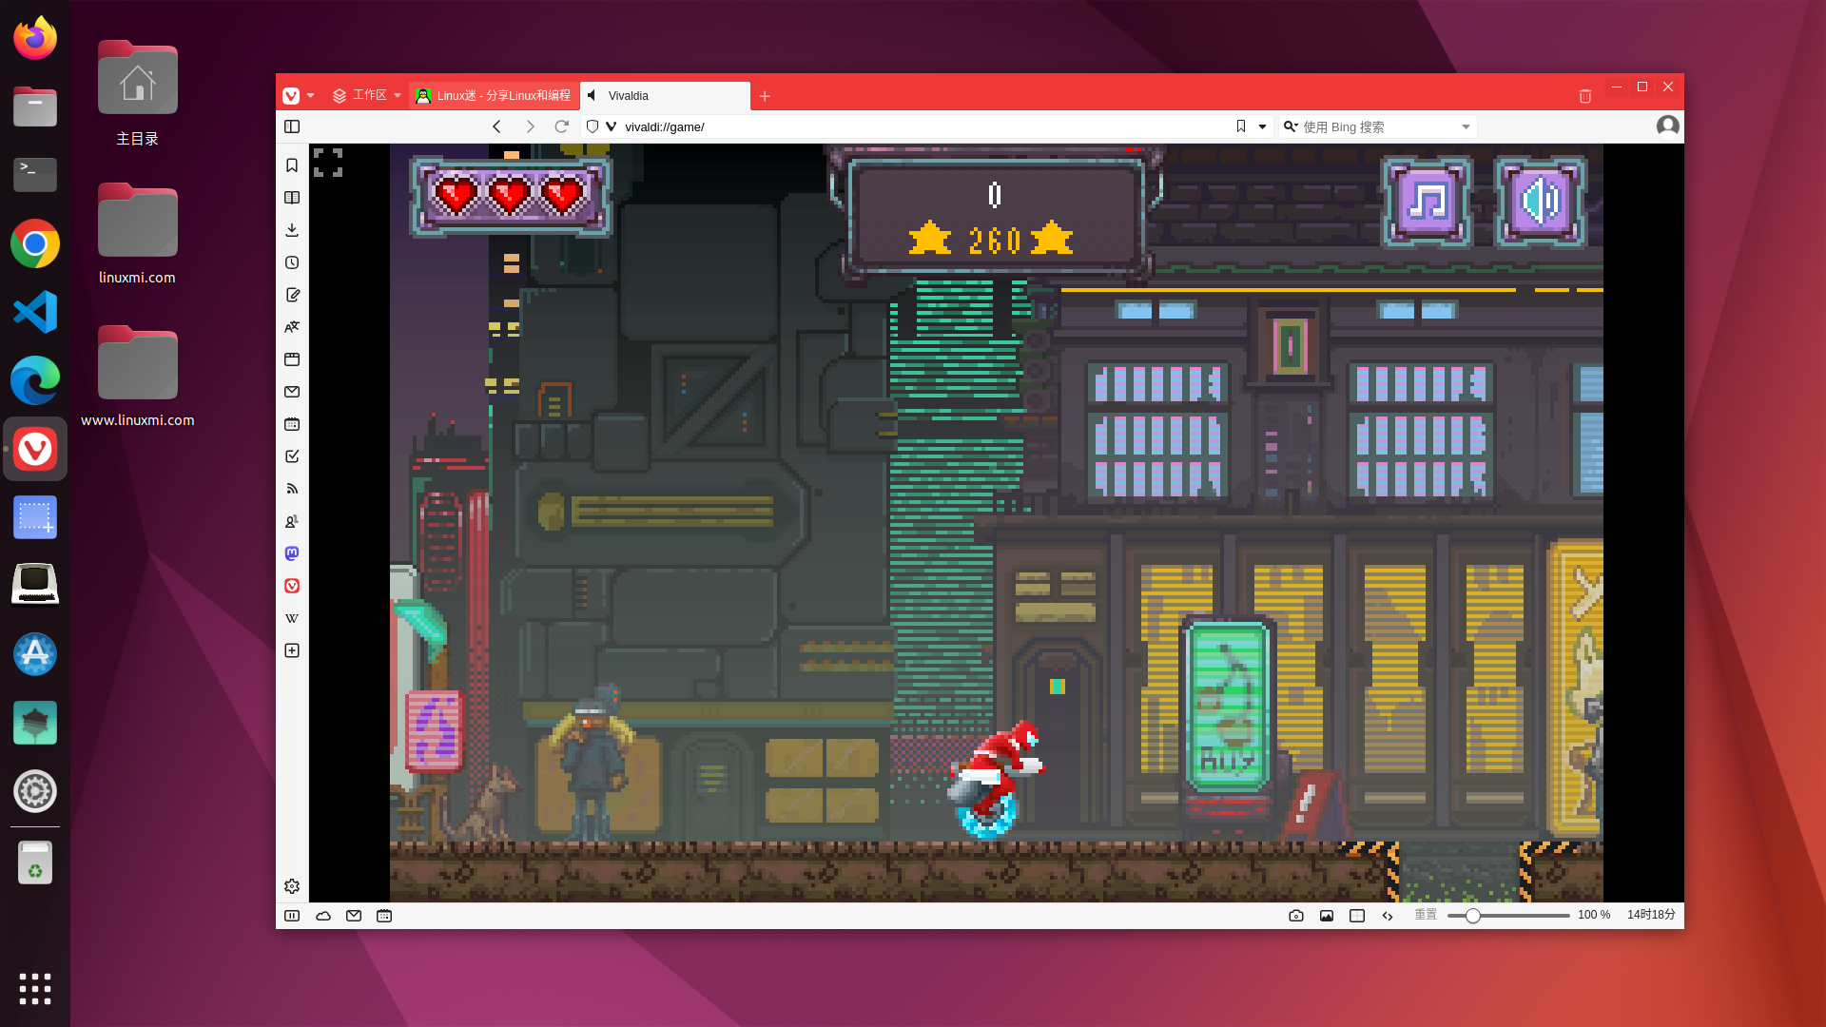Open the mail status icon in status bar
This screenshot has width=1826, height=1027.
pyautogui.click(x=354, y=916)
